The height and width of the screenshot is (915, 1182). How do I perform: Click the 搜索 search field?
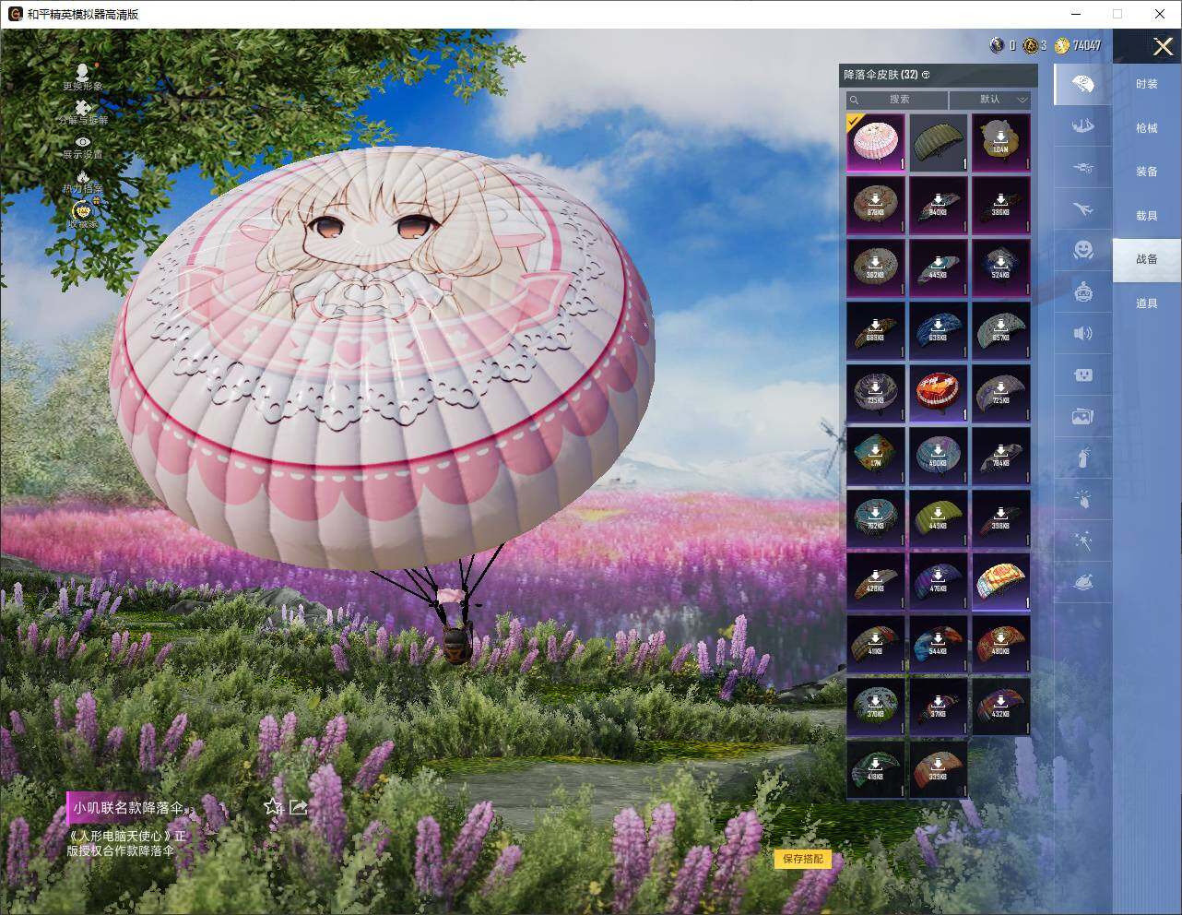tap(897, 100)
